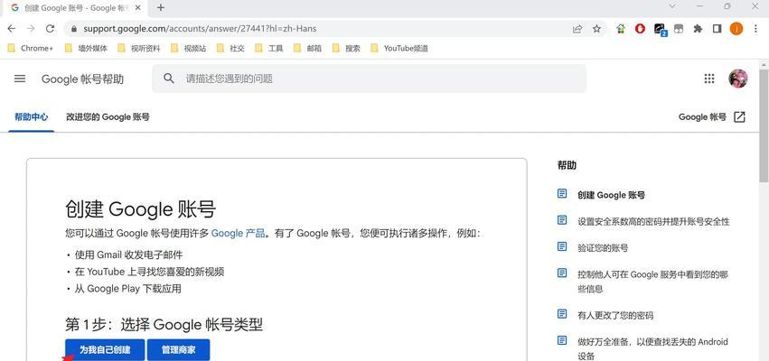
Task: Click the text 从 Google Play 下载应用
Action: tap(127, 289)
